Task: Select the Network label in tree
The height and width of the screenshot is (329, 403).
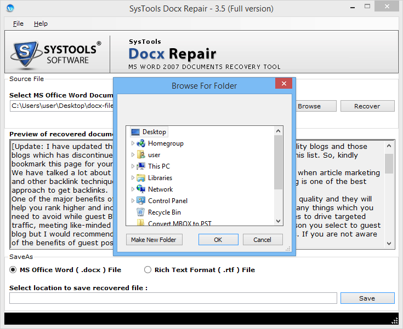Action: click(x=160, y=189)
